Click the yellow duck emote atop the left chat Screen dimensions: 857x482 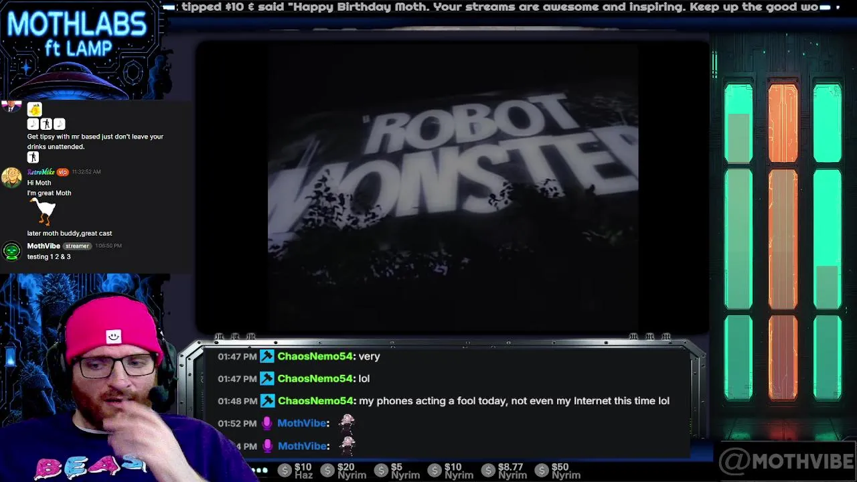click(x=34, y=109)
